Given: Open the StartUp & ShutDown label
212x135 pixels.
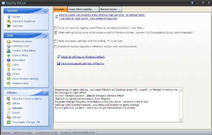Looking at the screenshot, I should pyautogui.click(x=24, y=21).
